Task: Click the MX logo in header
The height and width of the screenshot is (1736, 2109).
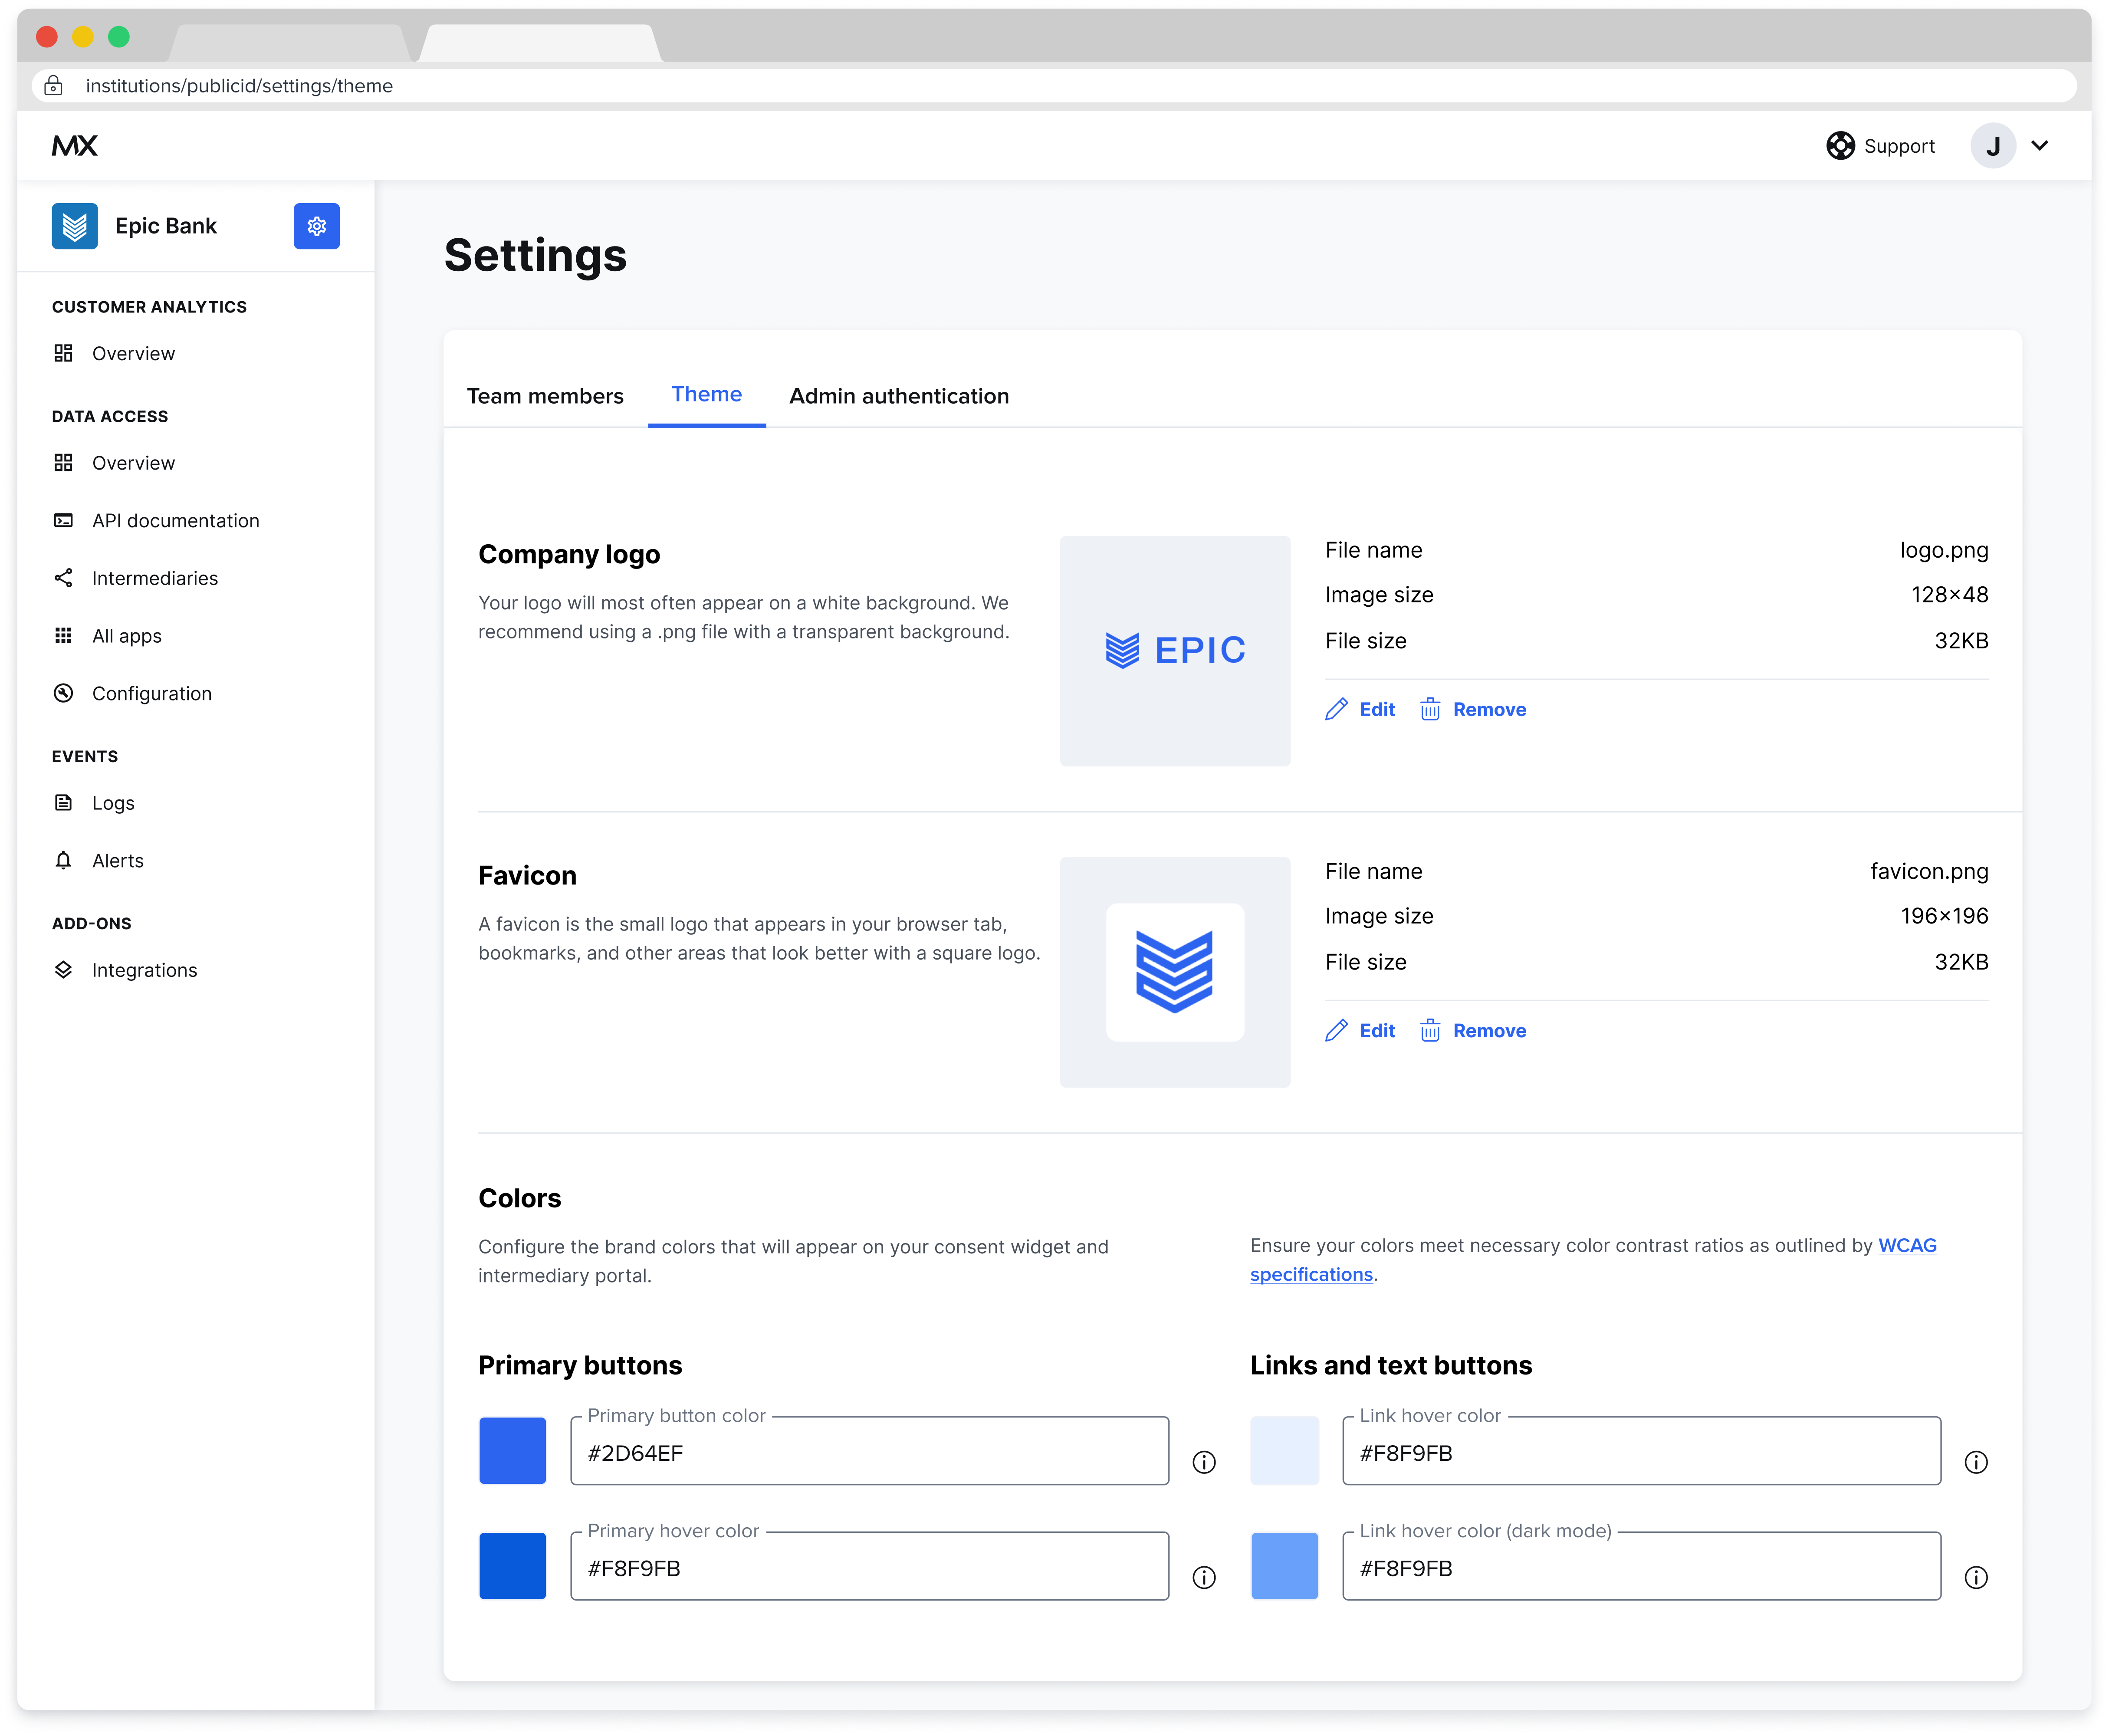Action: 75,146
